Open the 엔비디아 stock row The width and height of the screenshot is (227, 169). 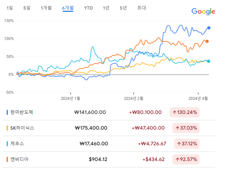109,160
